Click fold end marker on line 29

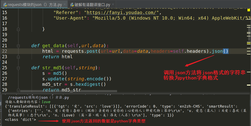tap(18, 90)
